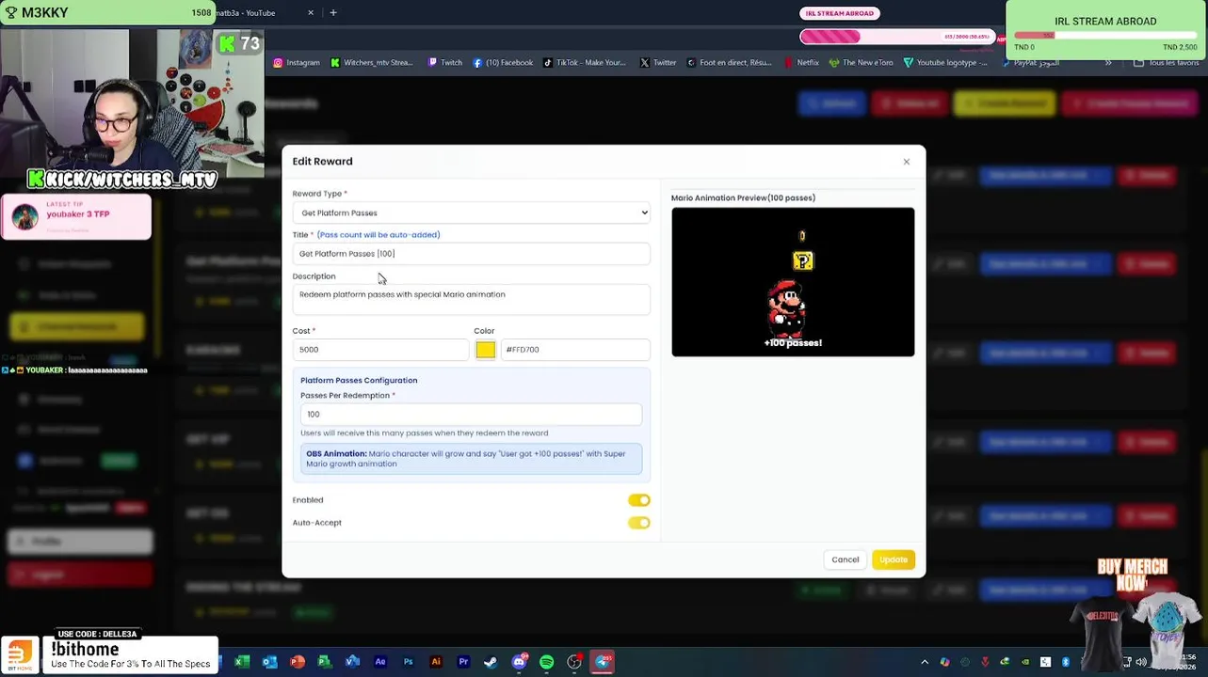Open Visio from the taskbar

352,662
